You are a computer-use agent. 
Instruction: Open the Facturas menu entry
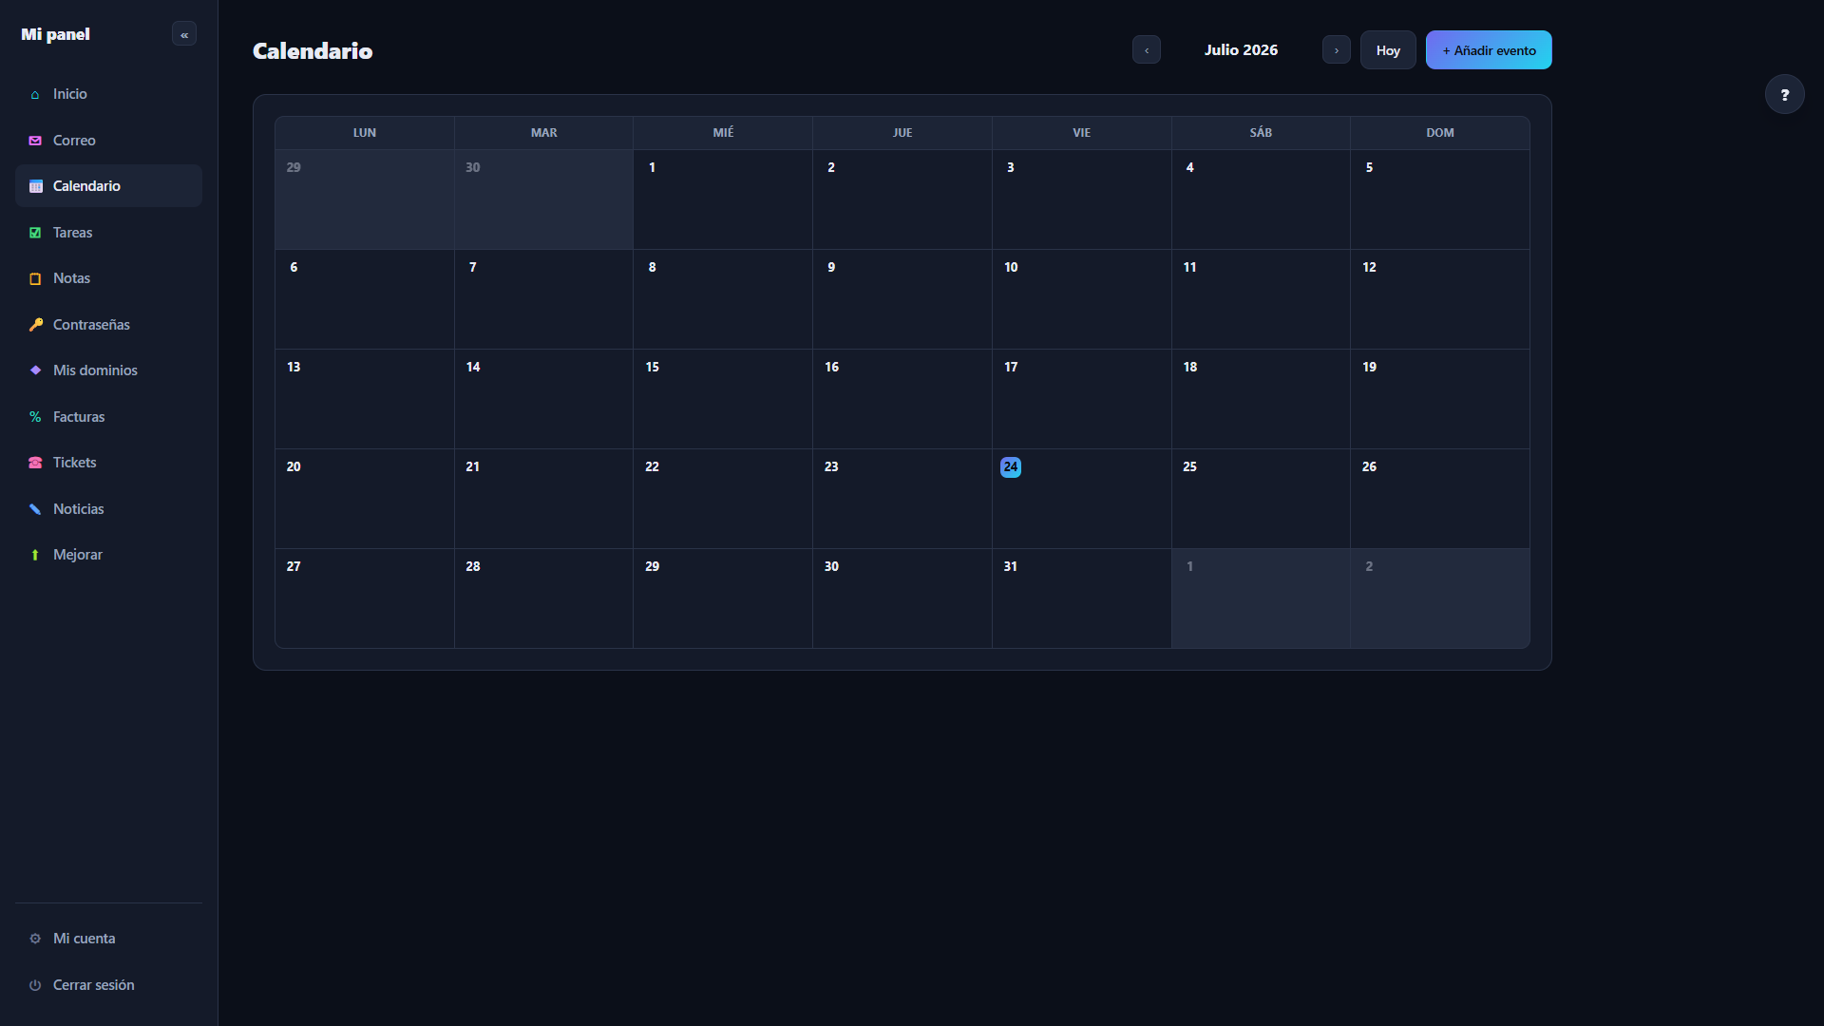(108, 417)
